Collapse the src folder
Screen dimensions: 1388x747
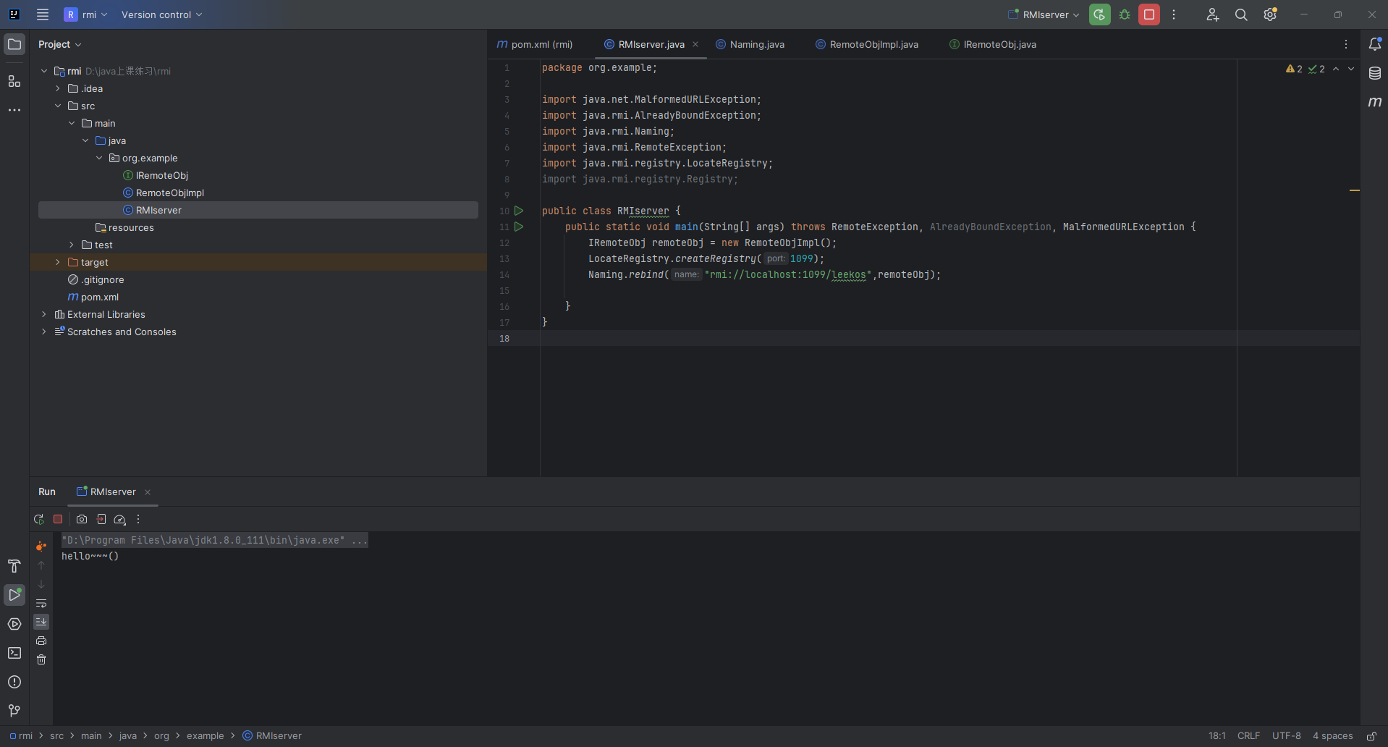(x=58, y=106)
